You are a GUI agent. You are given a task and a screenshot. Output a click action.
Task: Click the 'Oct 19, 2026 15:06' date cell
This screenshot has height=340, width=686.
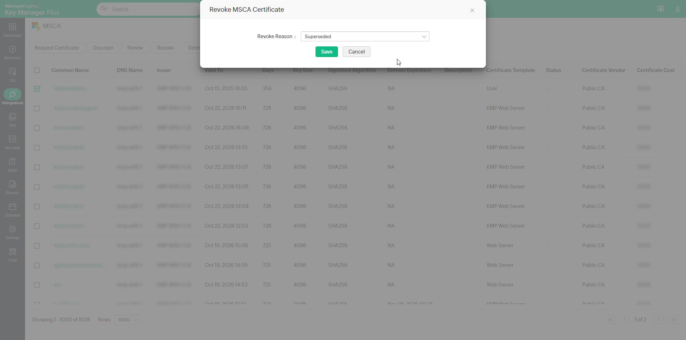pyautogui.click(x=226, y=245)
